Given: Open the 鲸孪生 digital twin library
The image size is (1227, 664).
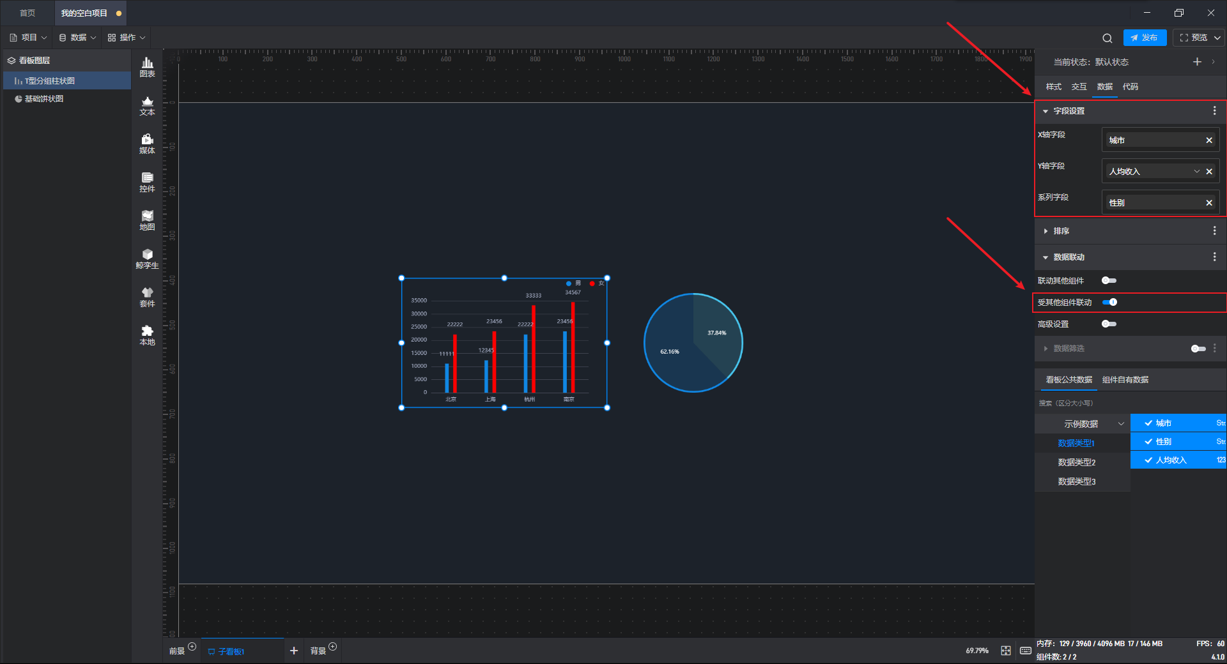Looking at the screenshot, I should coord(147,259).
